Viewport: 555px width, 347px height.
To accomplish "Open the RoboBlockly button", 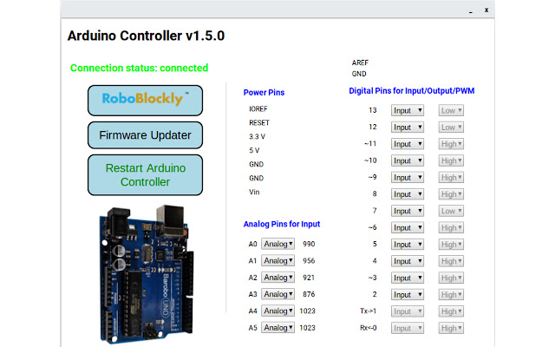I will pyautogui.click(x=145, y=101).
